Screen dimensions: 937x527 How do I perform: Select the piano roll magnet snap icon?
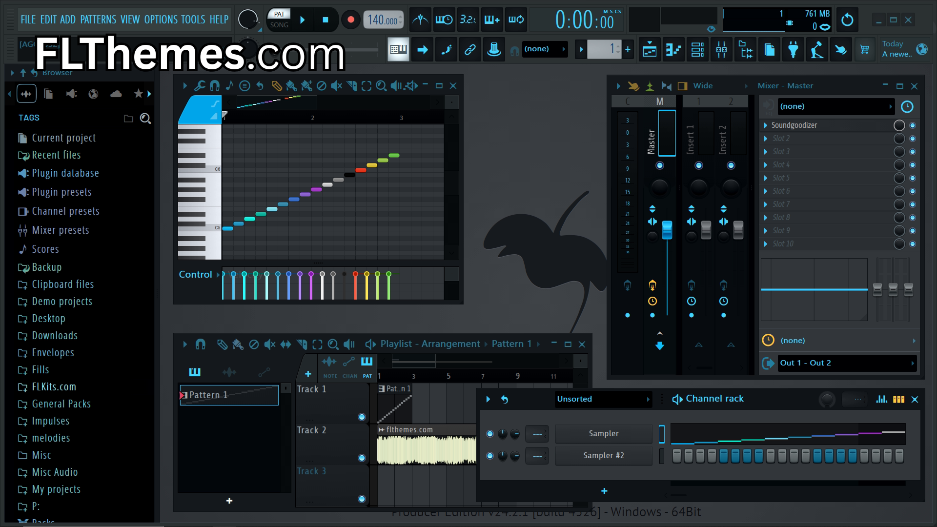point(214,86)
